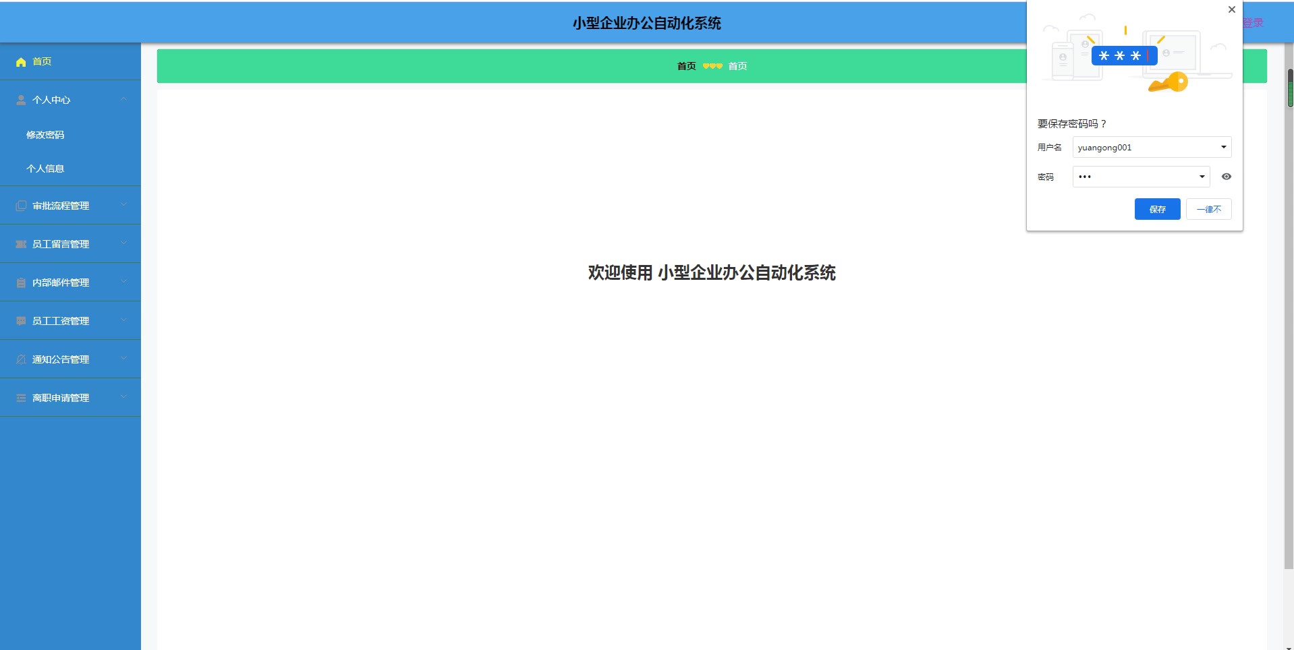Click the 审批流程管理 sidebar icon
Screen dimensions: 1294x650
tap(20, 205)
